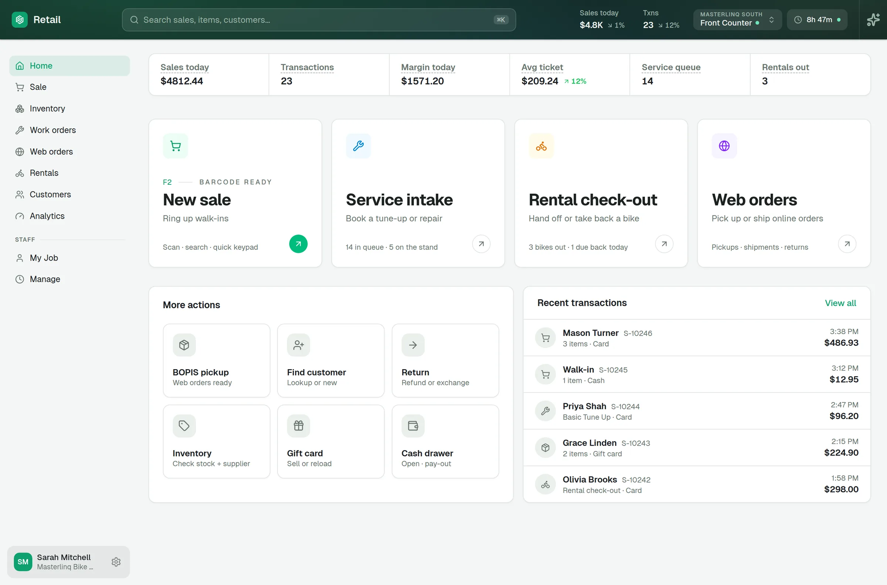
Task: Open Priya Shah transaction S-10244
Action: point(696,411)
